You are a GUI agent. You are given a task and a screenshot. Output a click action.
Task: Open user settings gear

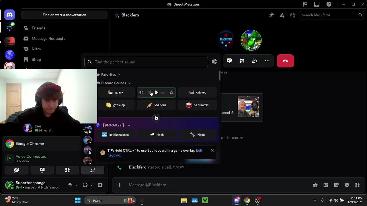click(x=100, y=185)
